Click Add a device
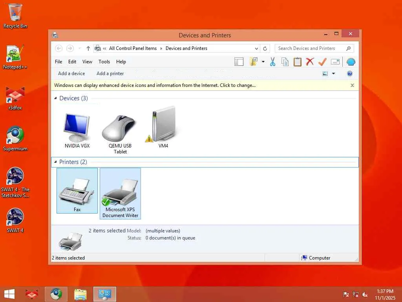Screen dimensions: 402x302 71,74
